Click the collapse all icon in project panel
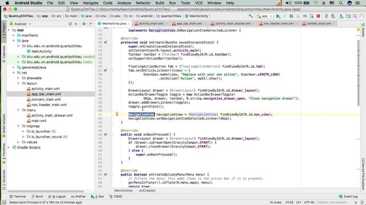This screenshot has width=366, height=205. tap(76, 24)
